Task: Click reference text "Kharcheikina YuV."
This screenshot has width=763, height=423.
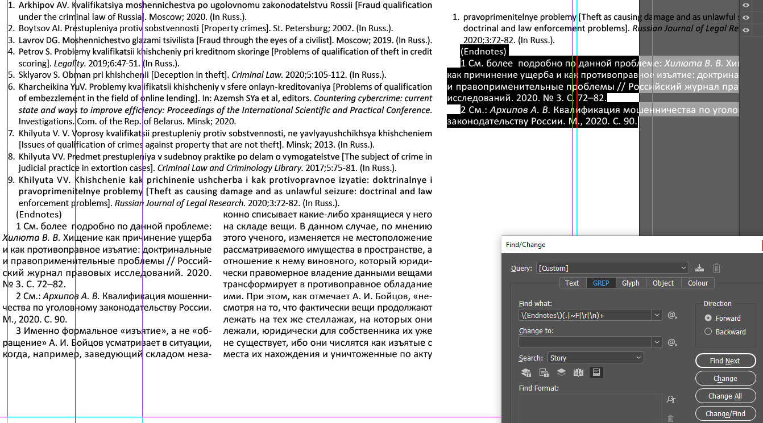Action: pos(52,87)
